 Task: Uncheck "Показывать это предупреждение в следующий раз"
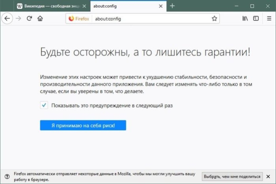click(x=44, y=105)
